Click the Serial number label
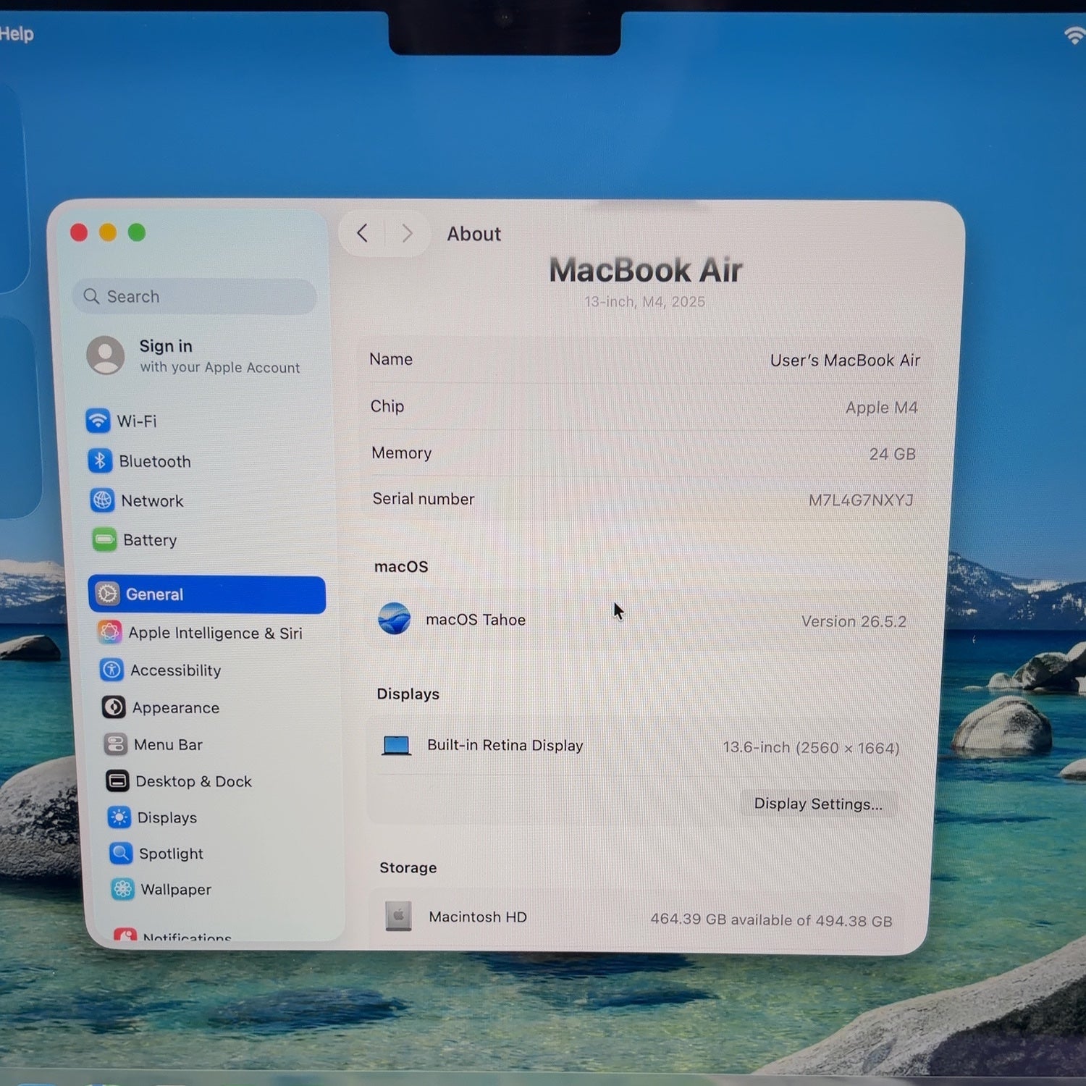 pyautogui.click(x=424, y=499)
